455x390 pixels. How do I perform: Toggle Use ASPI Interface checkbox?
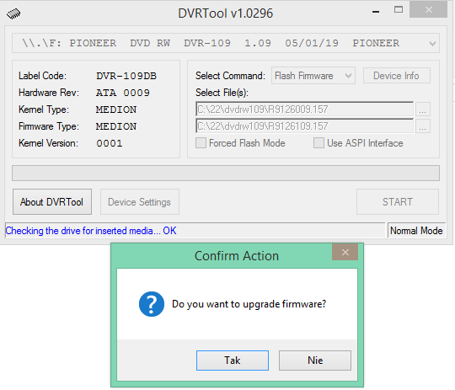point(318,143)
